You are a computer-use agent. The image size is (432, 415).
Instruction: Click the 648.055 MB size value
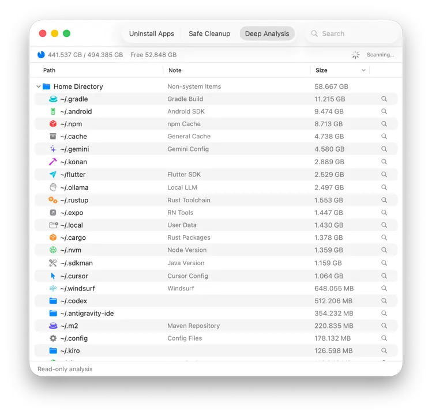[334, 288]
